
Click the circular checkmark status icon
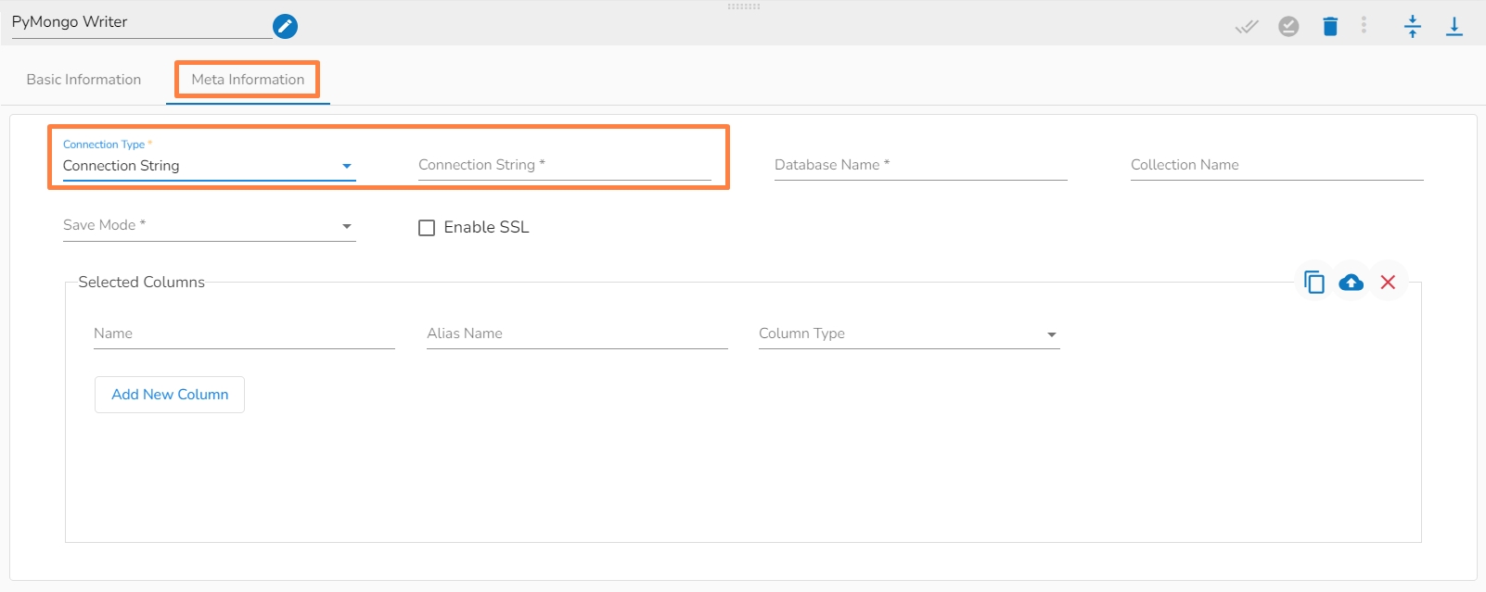pos(1288,26)
